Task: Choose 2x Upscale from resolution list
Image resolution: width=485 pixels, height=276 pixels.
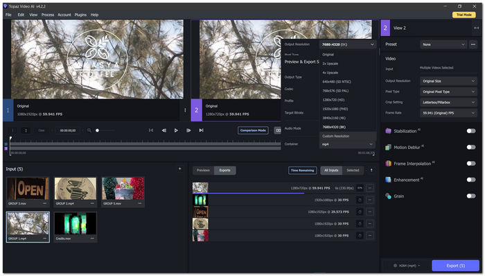Action: click(x=348, y=64)
